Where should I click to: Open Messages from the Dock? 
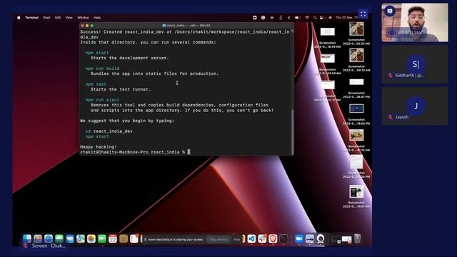point(59,238)
